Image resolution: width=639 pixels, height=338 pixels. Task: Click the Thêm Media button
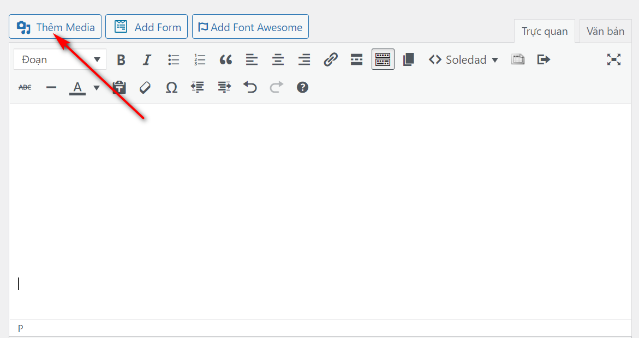tap(55, 27)
